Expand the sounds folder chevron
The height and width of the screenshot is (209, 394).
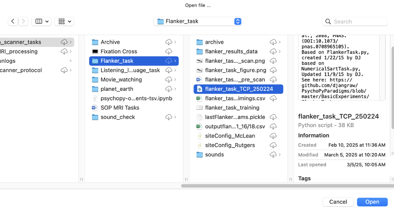(x=280, y=155)
